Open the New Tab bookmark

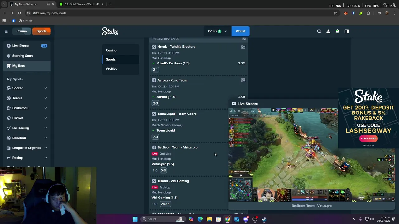pos(26,21)
